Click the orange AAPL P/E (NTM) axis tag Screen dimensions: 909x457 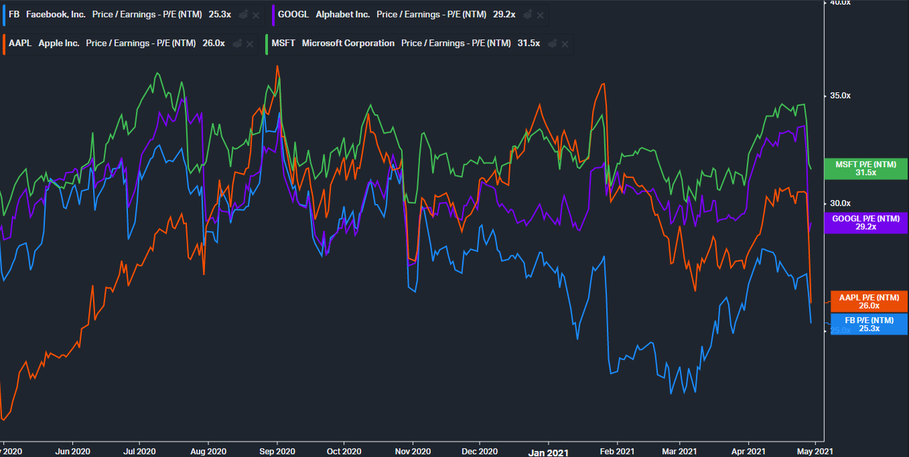869,302
